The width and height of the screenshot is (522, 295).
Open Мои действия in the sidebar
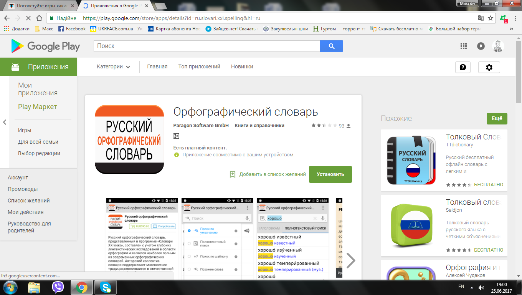point(26,212)
